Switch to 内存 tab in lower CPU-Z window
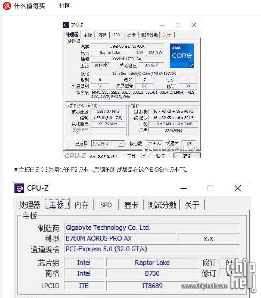Screen dimensions: 261x298 82,205
